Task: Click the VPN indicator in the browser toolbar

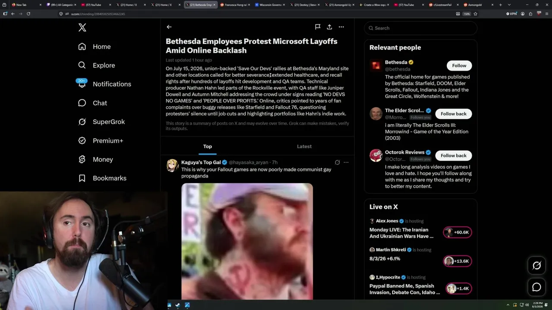Action: point(511,14)
